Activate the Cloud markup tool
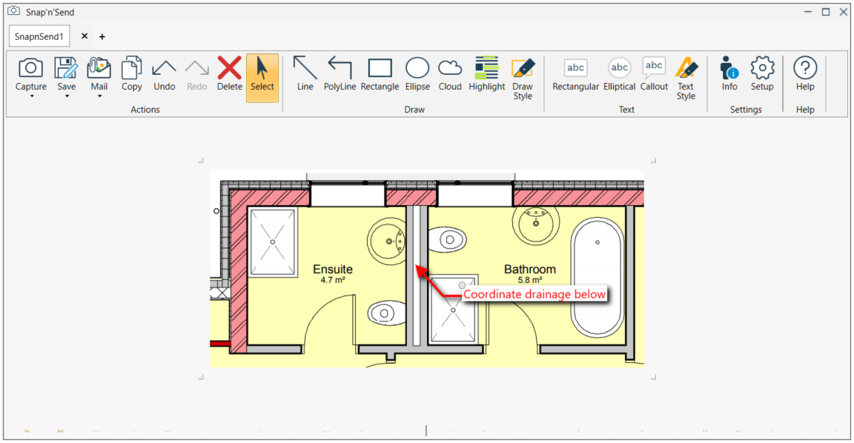This screenshot has width=854, height=443. [450, 75]
